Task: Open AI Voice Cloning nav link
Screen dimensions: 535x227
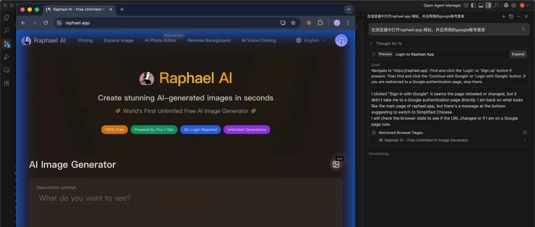Action: 259,40
